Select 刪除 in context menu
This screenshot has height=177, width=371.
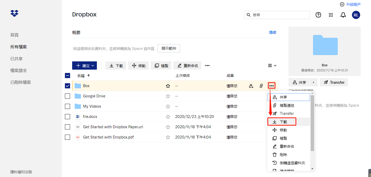click(x=289, y=155)
